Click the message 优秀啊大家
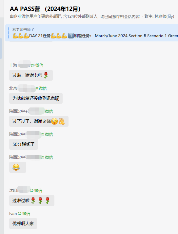 coord(23,223)
